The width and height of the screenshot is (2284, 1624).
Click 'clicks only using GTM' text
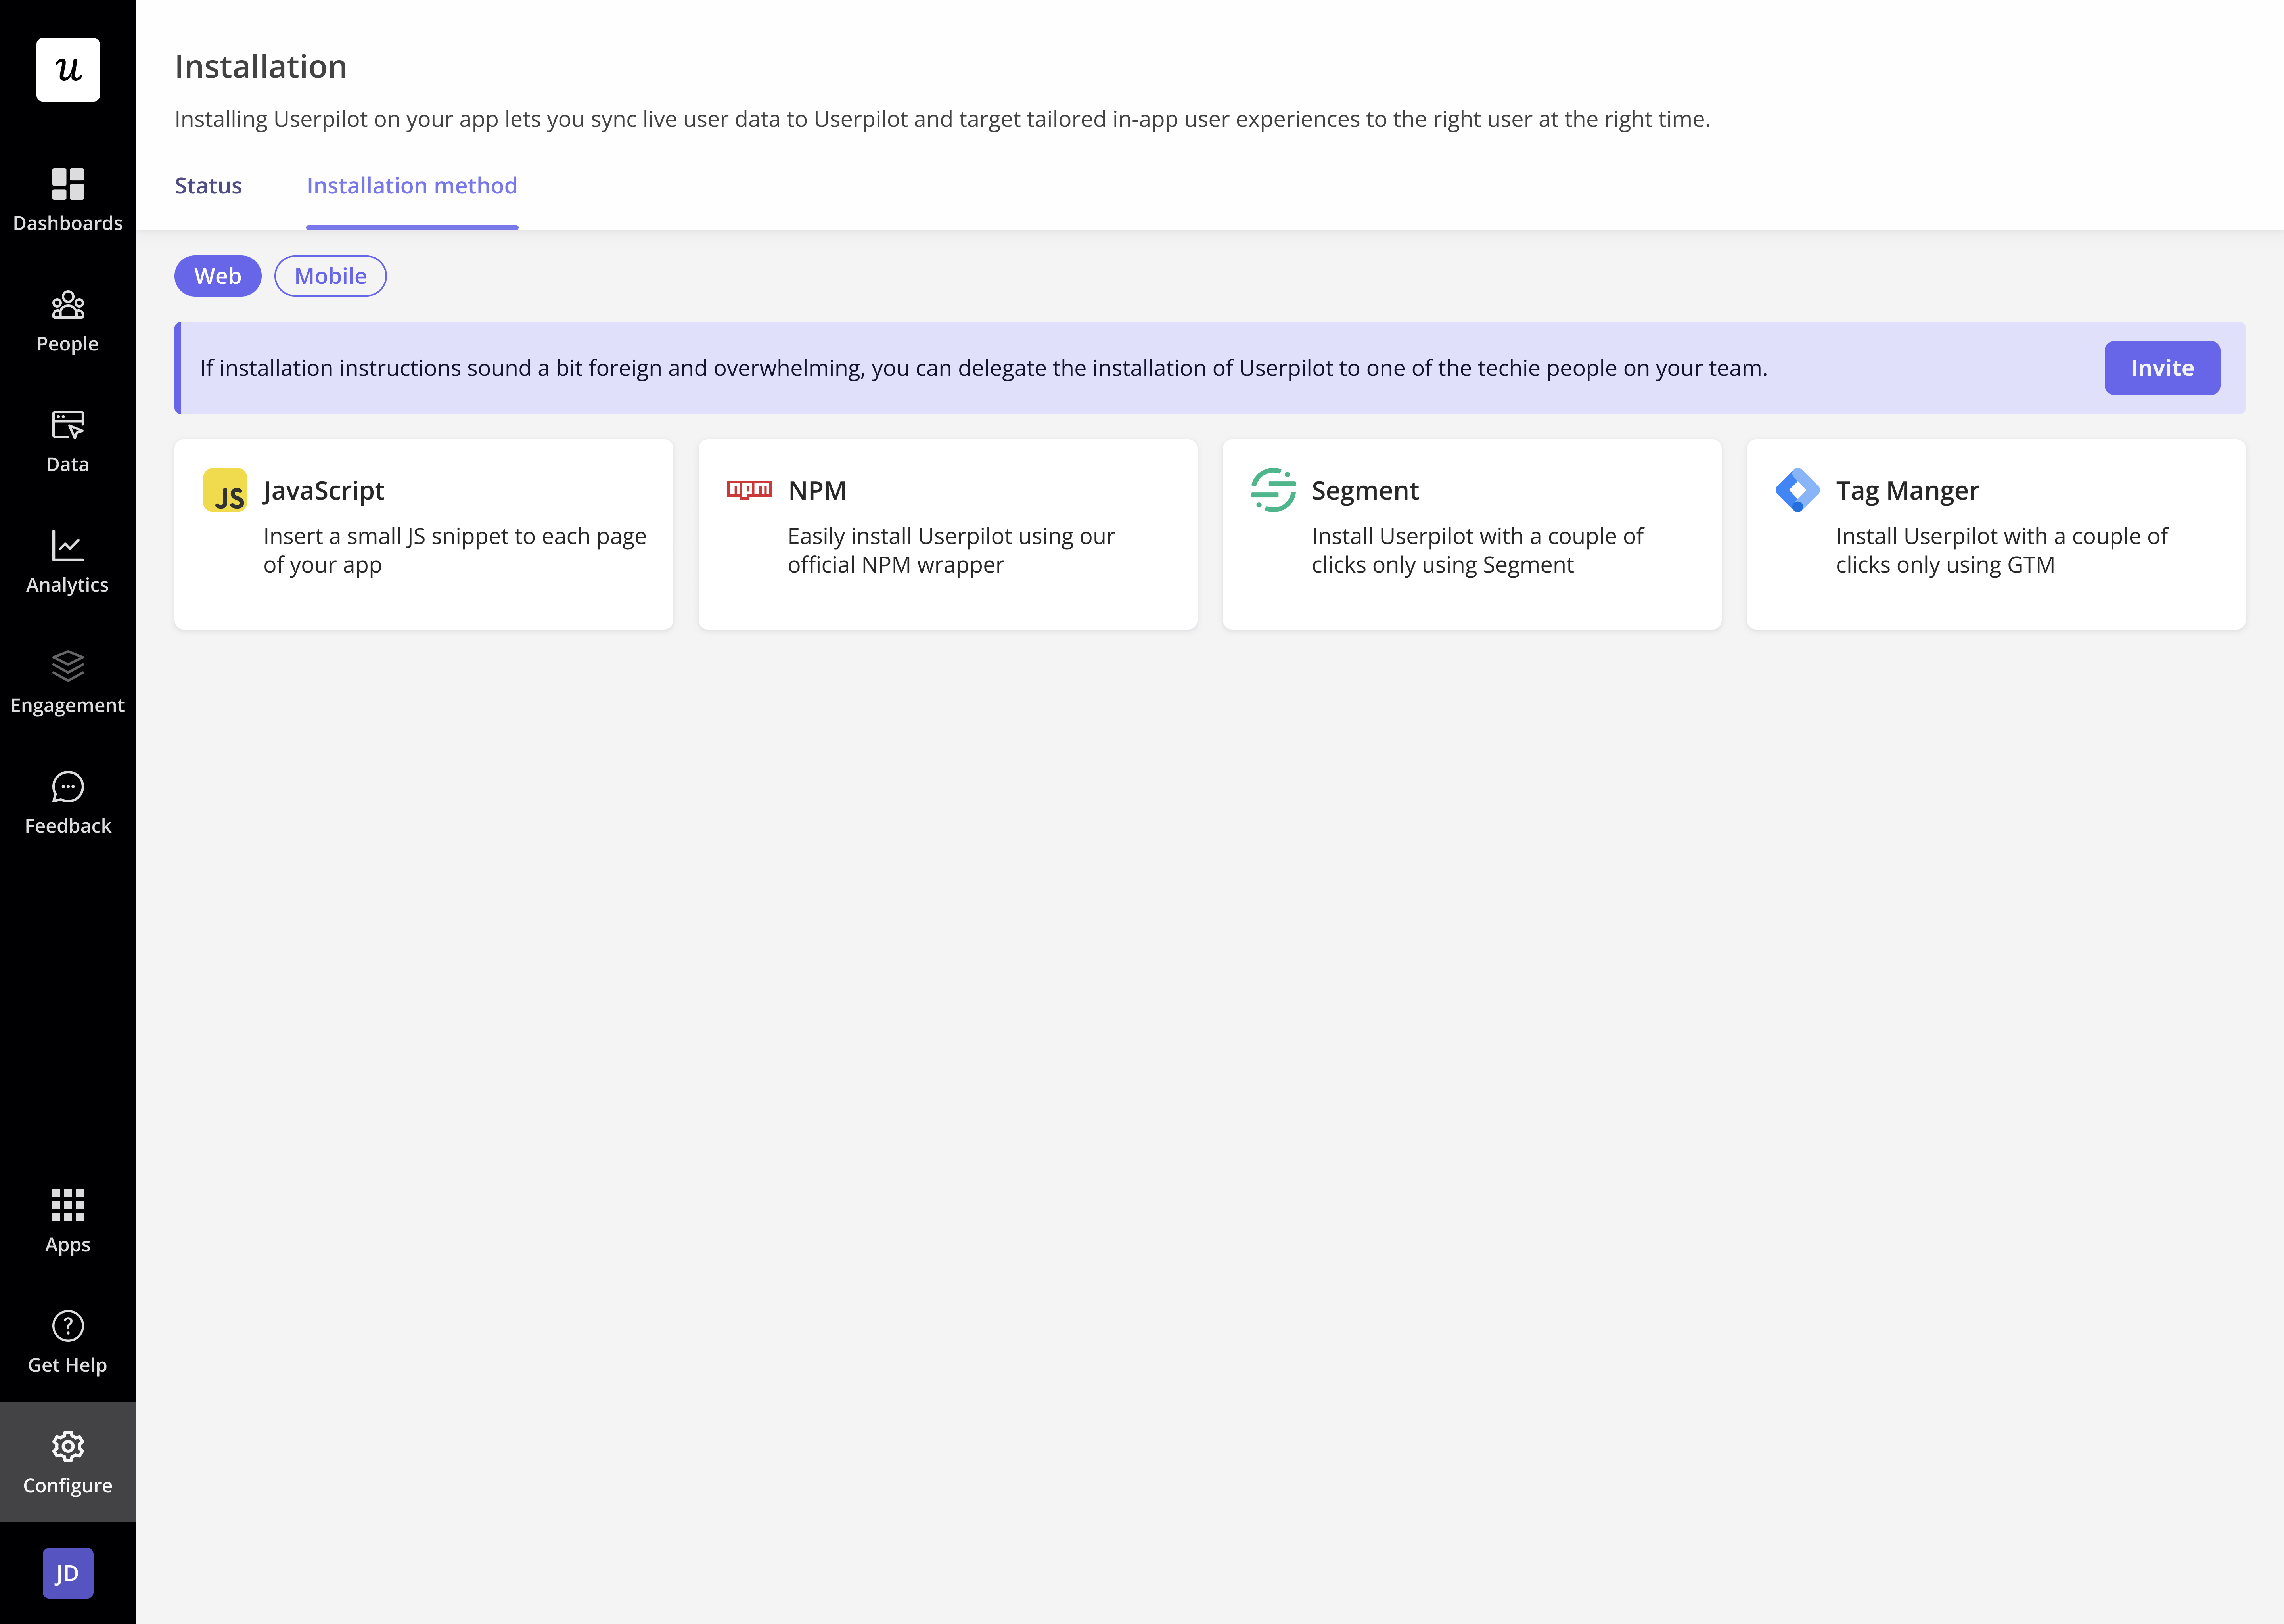click(x=1945, y=565)
